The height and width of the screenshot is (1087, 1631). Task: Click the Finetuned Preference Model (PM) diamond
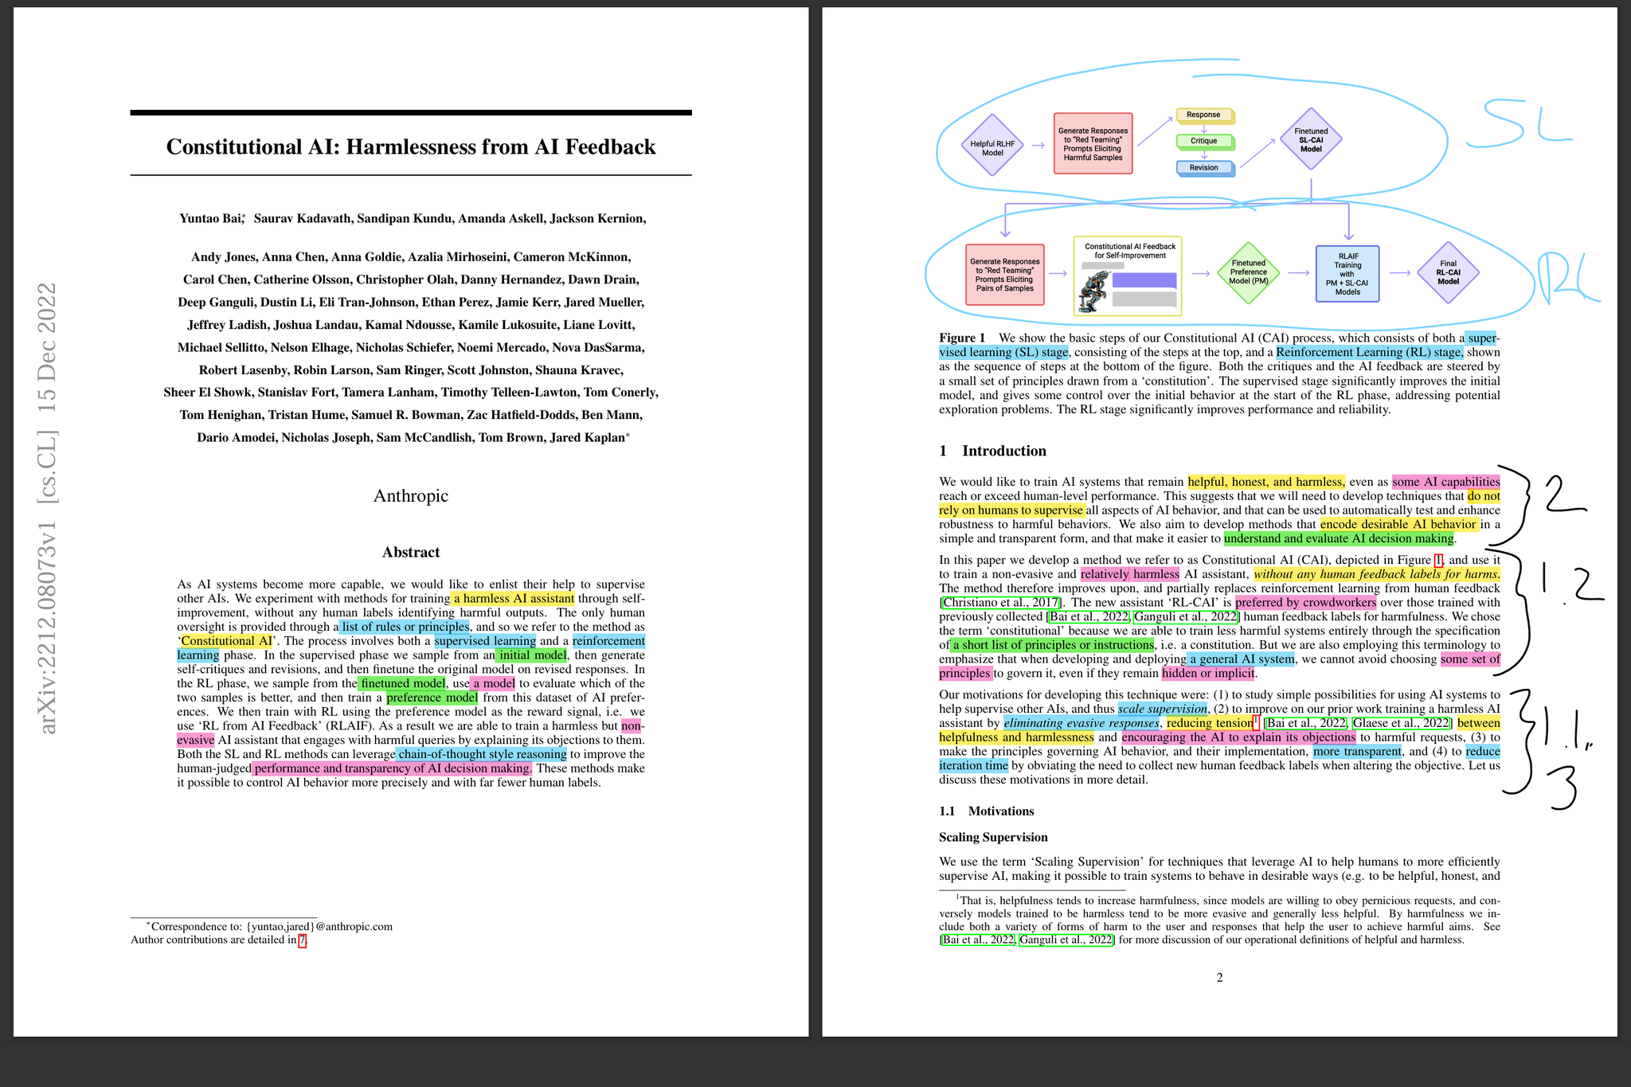[x=1248, y=272]
